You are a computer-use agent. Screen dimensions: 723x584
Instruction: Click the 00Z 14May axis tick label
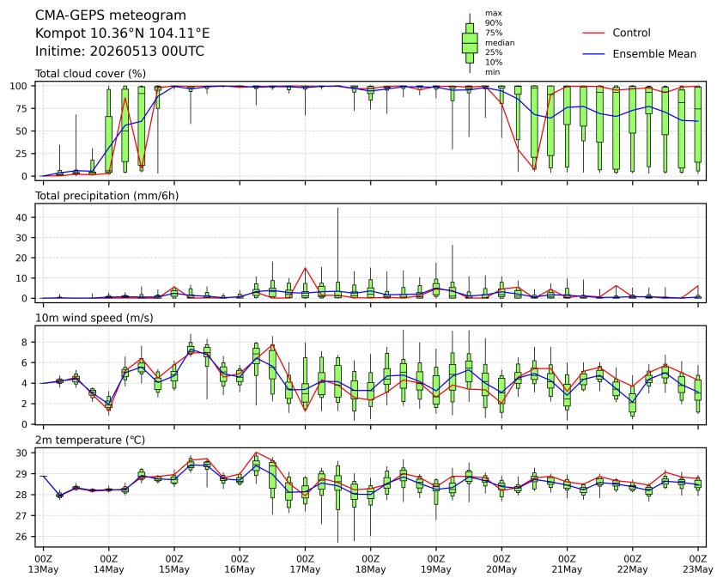click(x=109, y=564)
